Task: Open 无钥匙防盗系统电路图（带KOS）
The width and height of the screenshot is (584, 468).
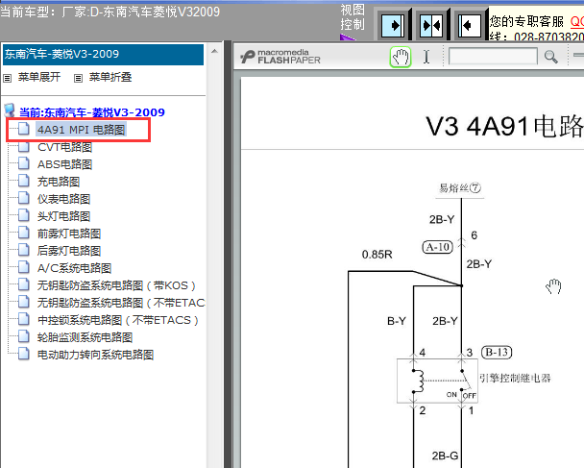Action: click(x=116, y=285)
